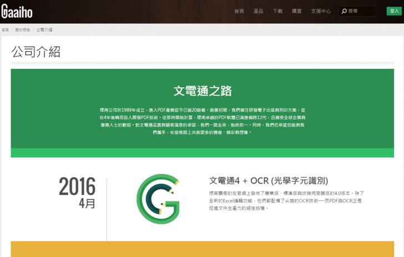
Task: Click the banner paragraph mentioning 1989年成立
Action: 203,121
